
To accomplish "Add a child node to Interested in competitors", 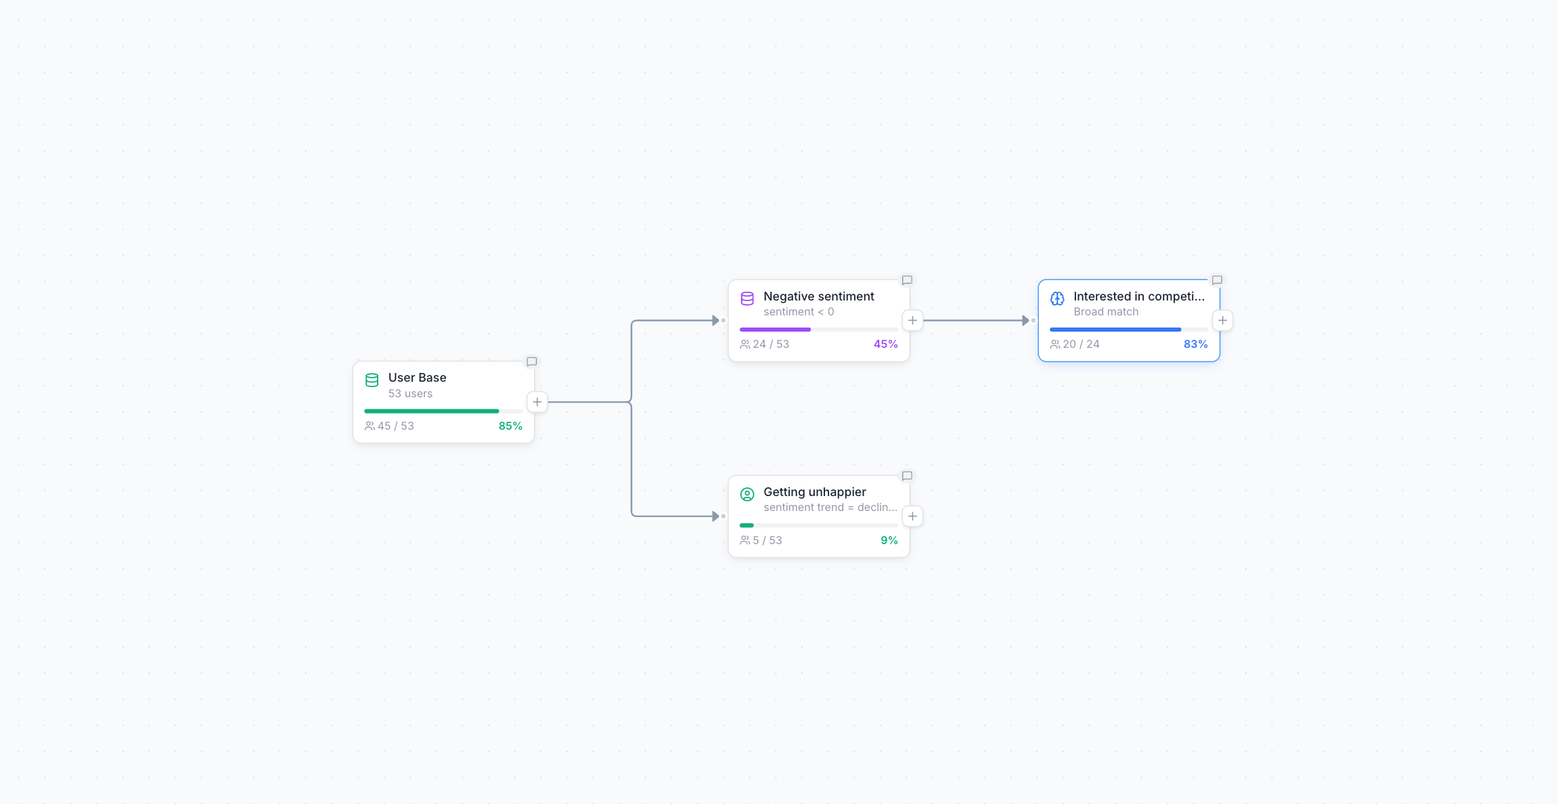I will (x=1222, y=320).
